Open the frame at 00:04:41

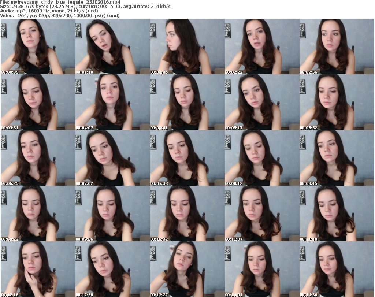(x=187, y=102)
